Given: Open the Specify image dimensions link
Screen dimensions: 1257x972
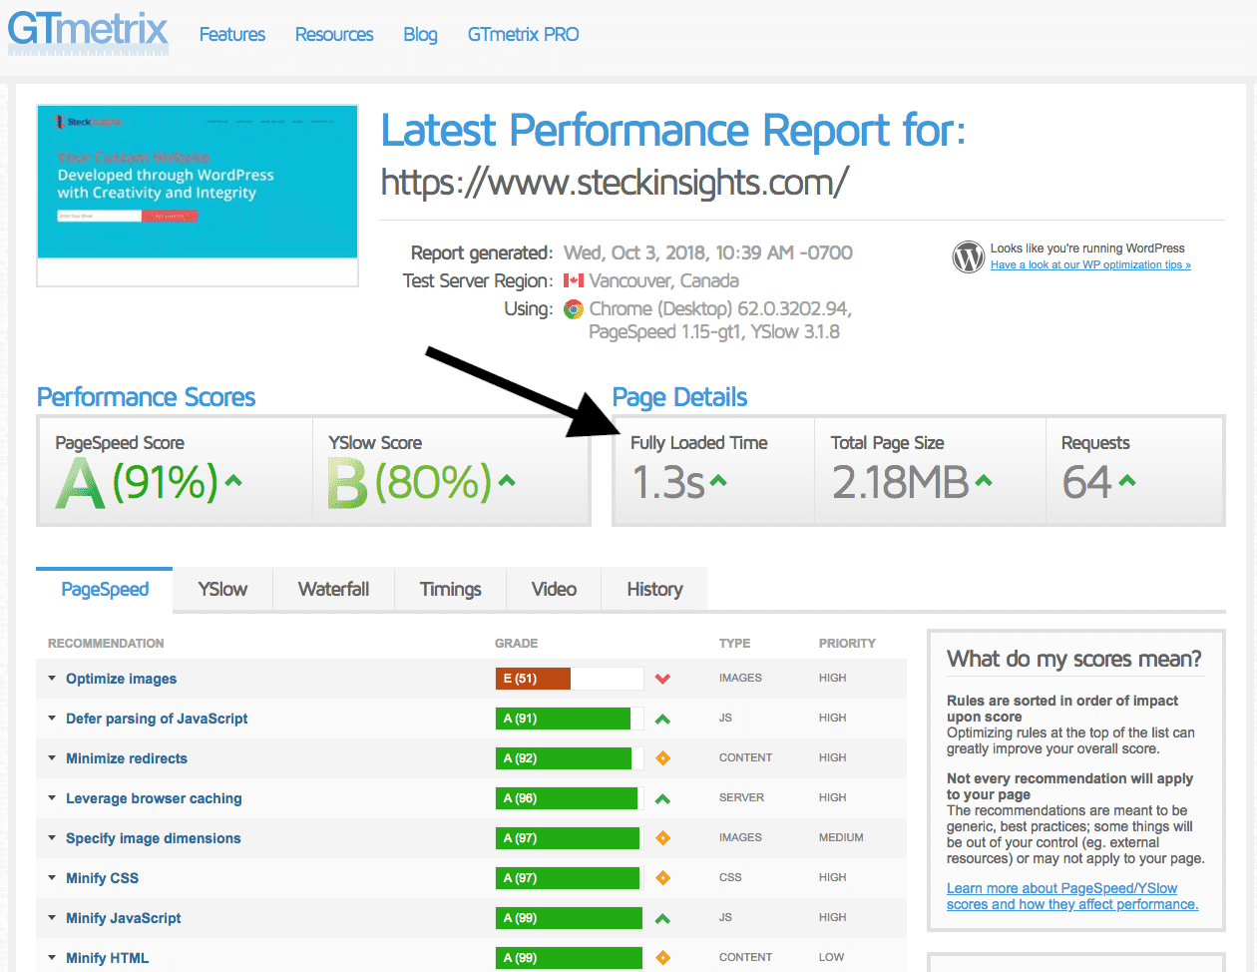Looking at the screenshot, I should coord(154,838).
